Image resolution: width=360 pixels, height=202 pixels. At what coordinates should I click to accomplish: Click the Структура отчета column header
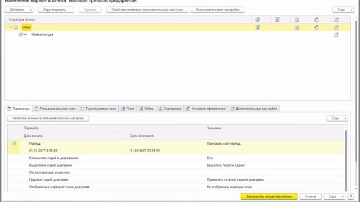[x=128, y=20]
